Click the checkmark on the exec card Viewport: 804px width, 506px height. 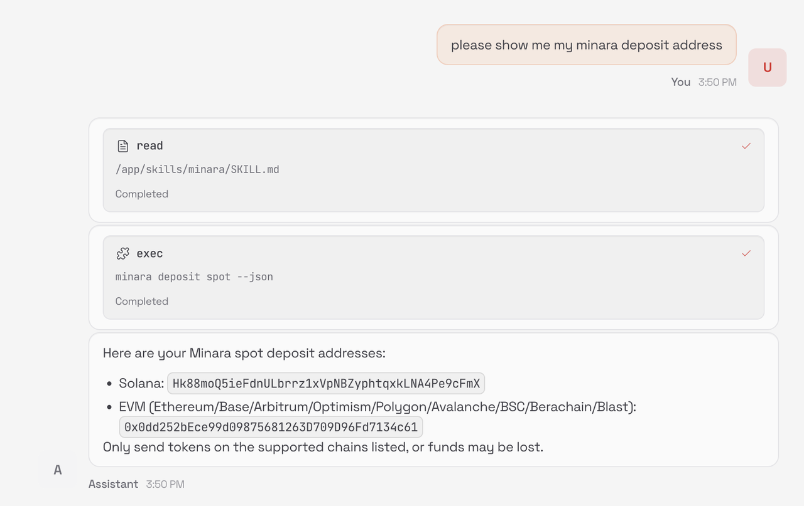coord(746,253)
